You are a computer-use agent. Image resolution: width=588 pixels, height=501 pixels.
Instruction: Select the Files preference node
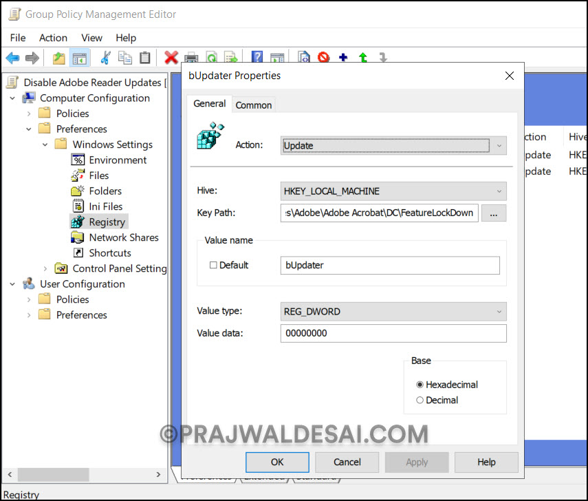point(90,175)
